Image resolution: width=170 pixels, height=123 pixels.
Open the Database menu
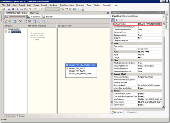pos(53,5)
